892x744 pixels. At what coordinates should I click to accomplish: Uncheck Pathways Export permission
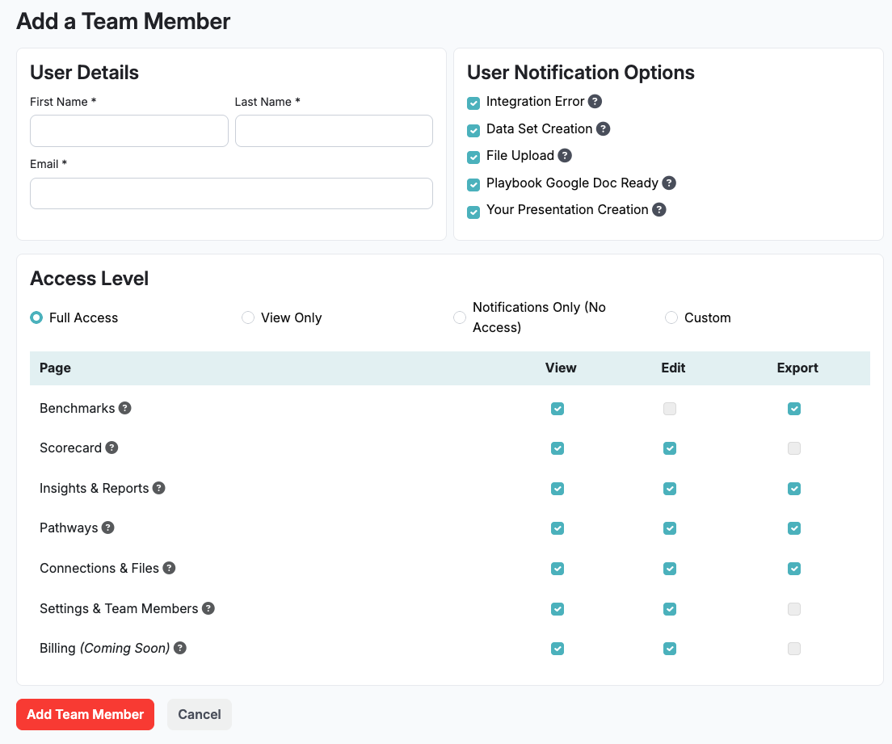(x=794, y=528)
